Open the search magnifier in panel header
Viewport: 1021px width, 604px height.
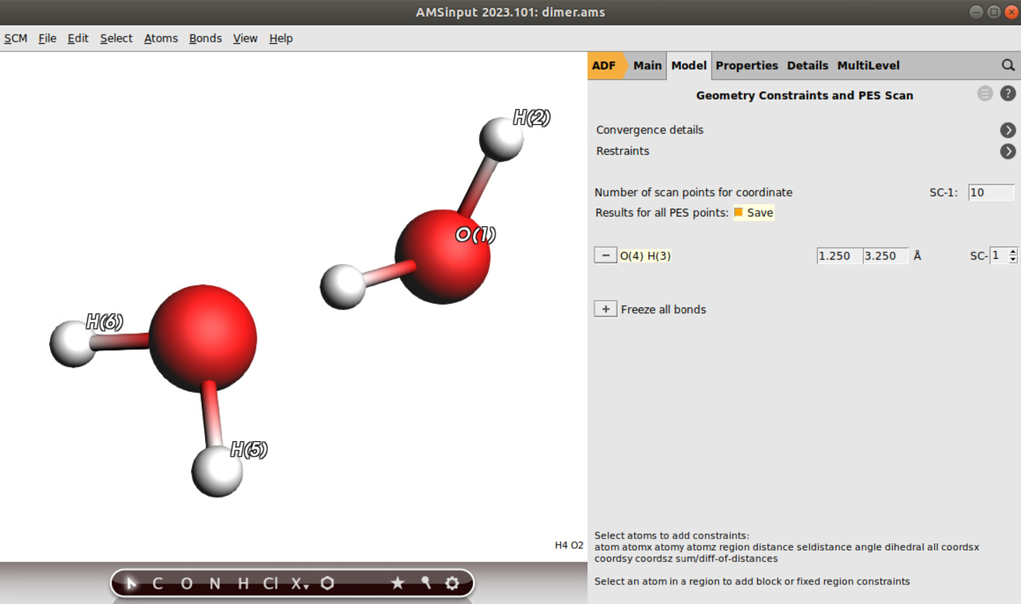click(x=1008, y=65)
